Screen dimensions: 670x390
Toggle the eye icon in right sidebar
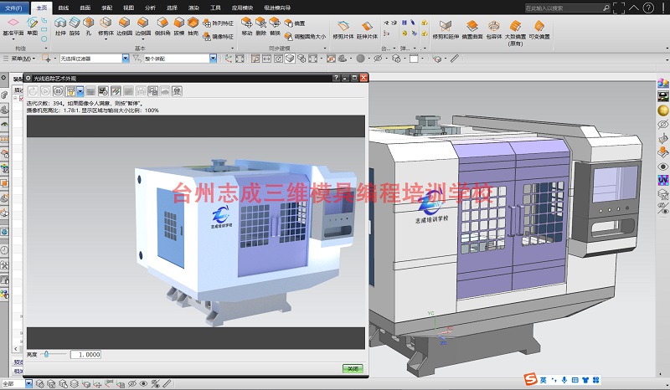coord(662,167)
